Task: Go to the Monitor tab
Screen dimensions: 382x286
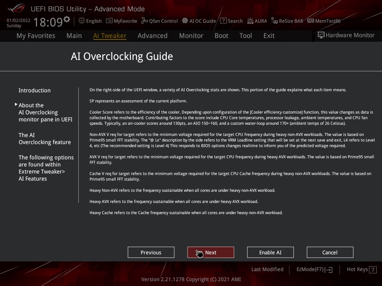Action: tap(191, 36)
